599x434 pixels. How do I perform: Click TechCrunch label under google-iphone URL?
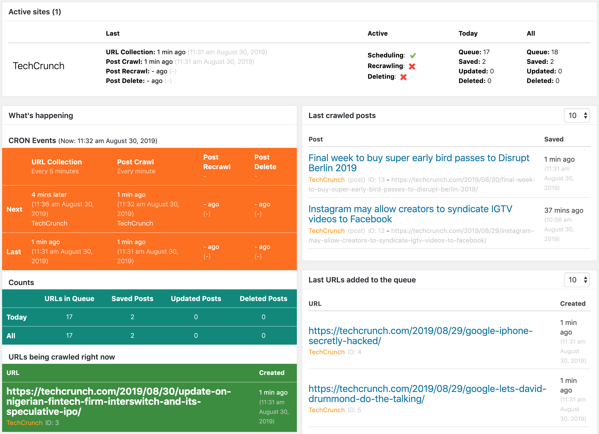click(x=327, y=352)
